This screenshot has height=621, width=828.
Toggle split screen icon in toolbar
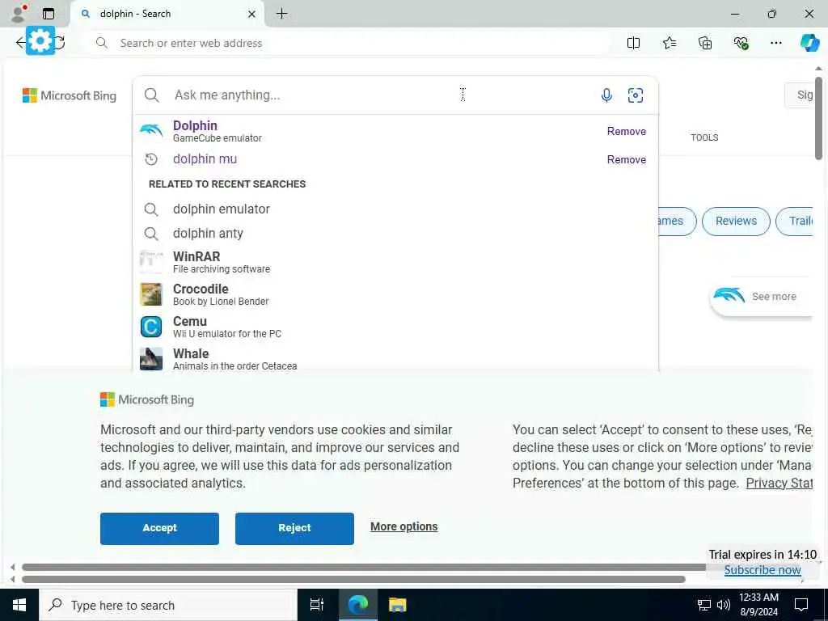633,44
